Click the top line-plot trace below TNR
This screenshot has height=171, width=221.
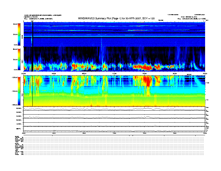click(x=114, y=109)
